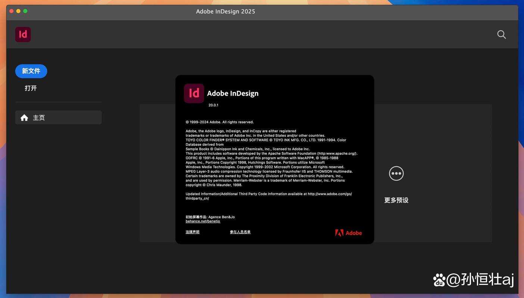Select the 主页 sidebar tab
Image resolution: width=524 pixels, height=298 pixels.
coord(58,117)
